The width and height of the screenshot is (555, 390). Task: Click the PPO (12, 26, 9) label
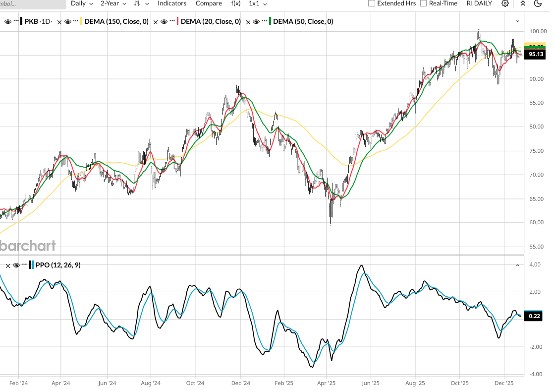click(x=58, y=265)
